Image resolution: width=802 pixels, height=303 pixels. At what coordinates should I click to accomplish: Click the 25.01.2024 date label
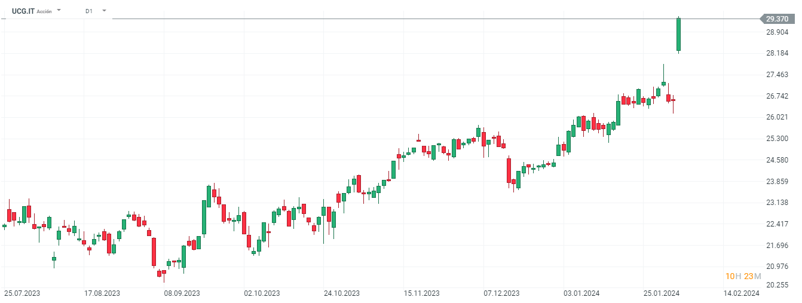pos(662,293)
